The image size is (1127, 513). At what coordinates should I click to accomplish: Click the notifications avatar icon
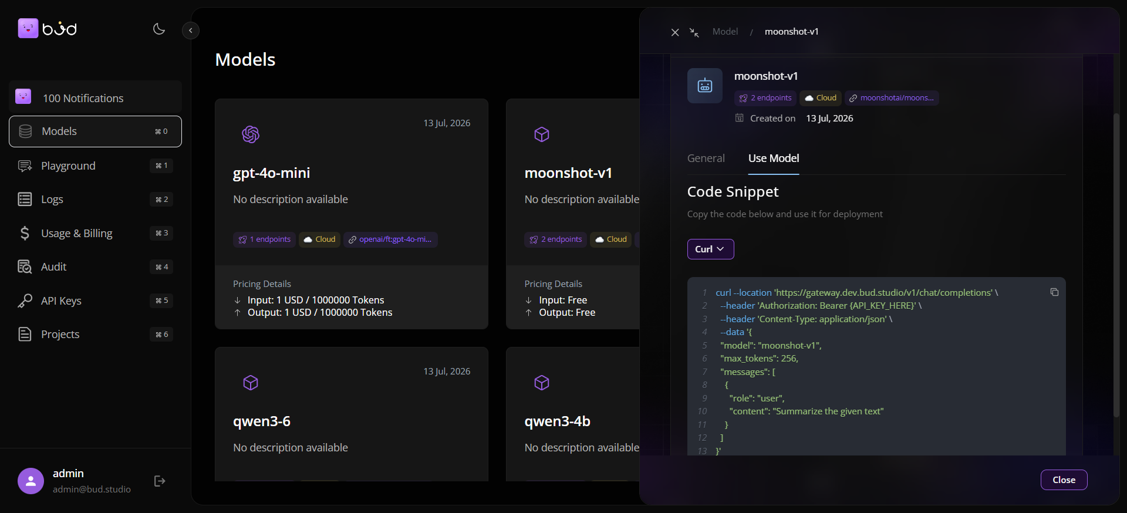(23, 96)
